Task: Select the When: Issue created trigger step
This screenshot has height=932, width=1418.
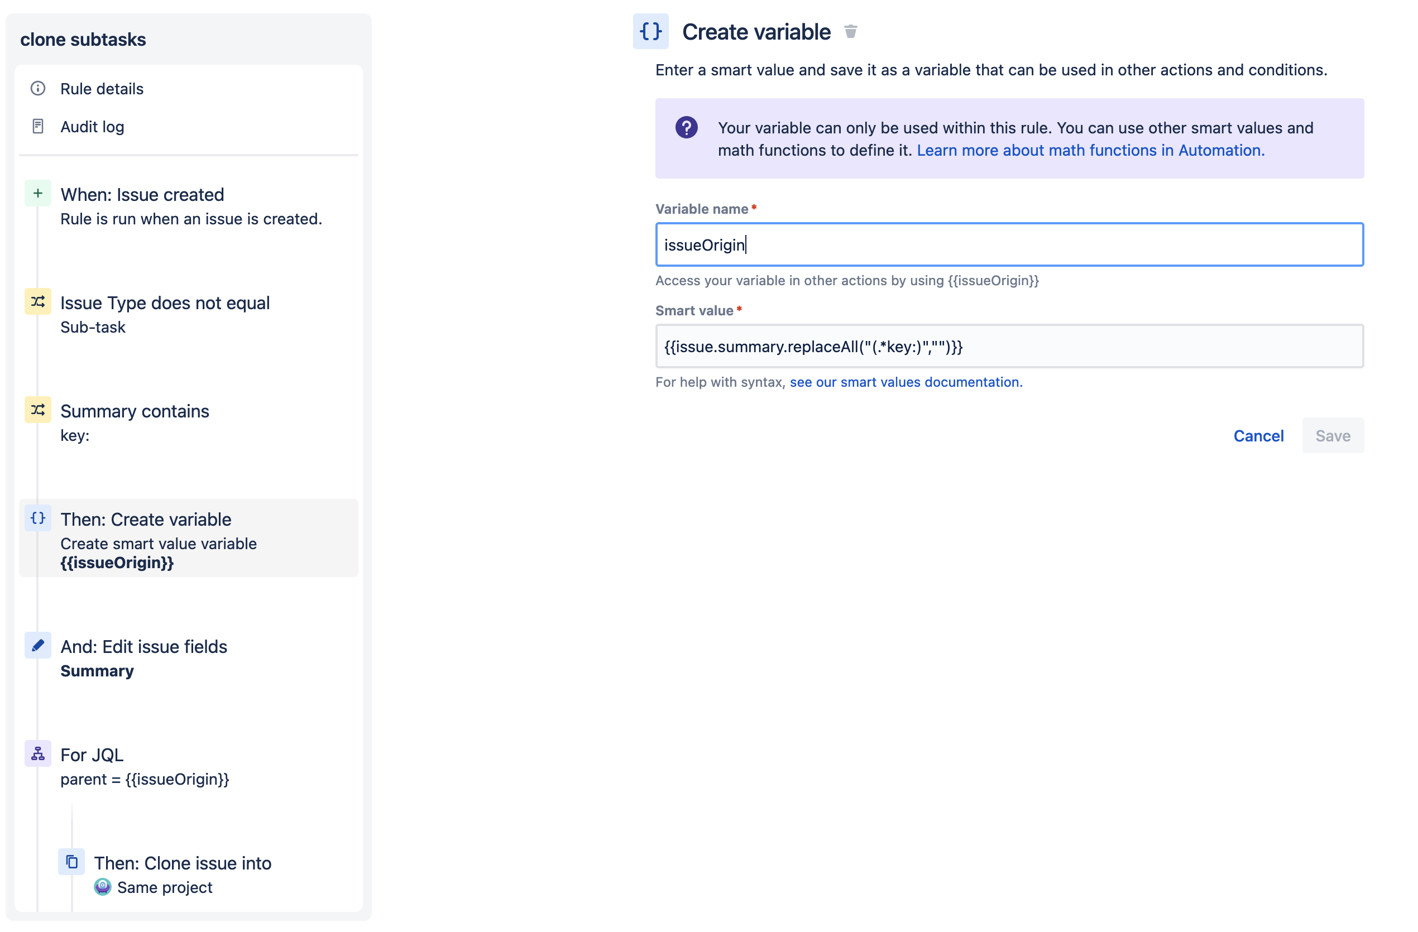Action: click(142, 194)
